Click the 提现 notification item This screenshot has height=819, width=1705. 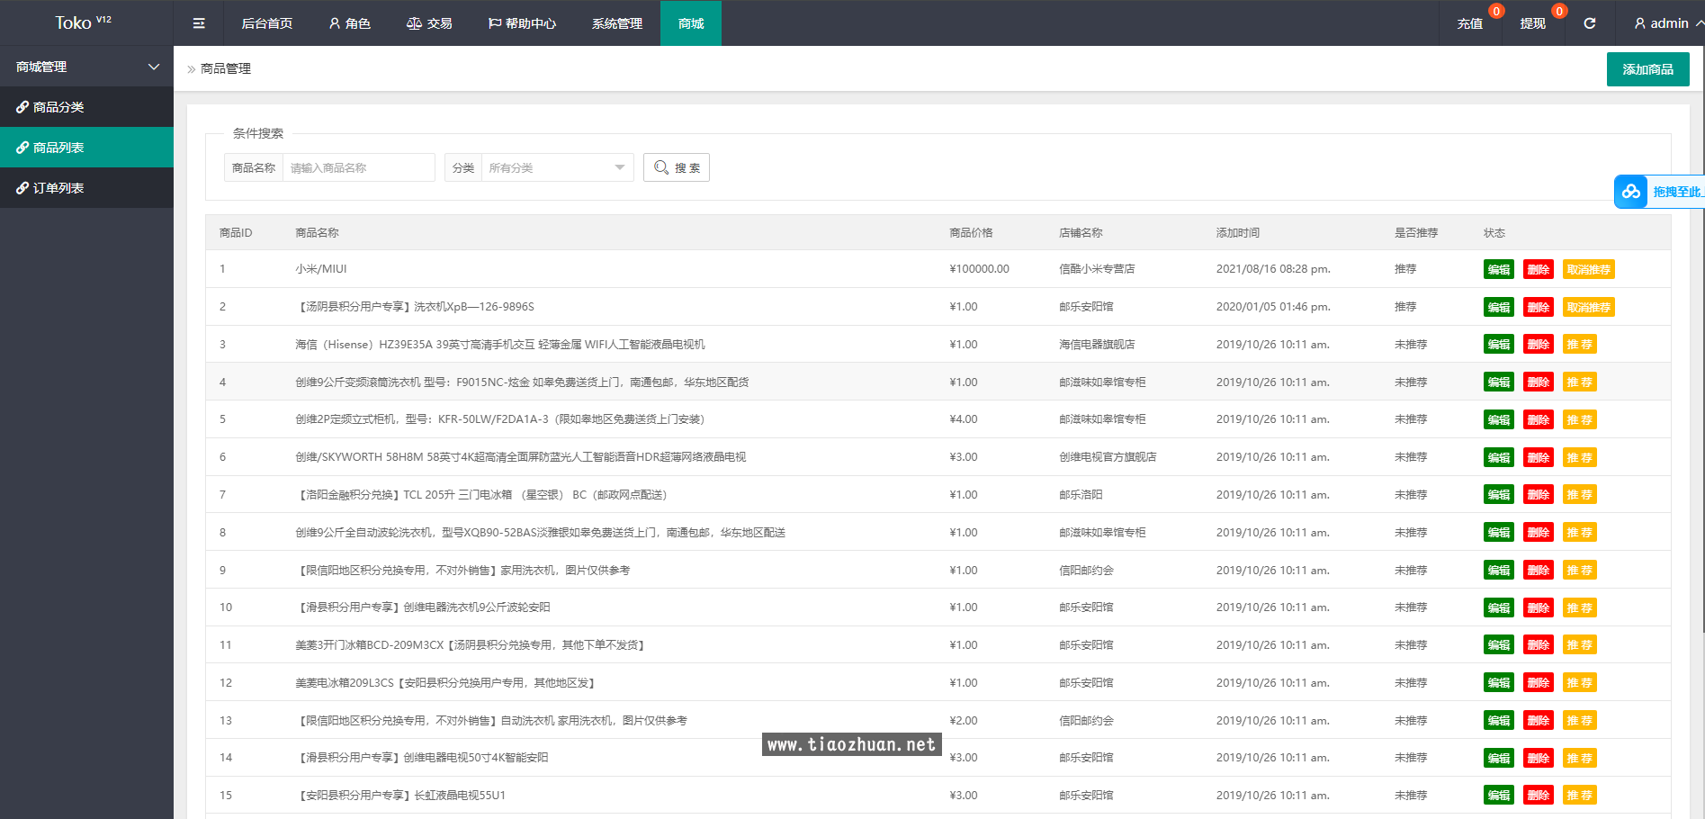coord(1532,23)
